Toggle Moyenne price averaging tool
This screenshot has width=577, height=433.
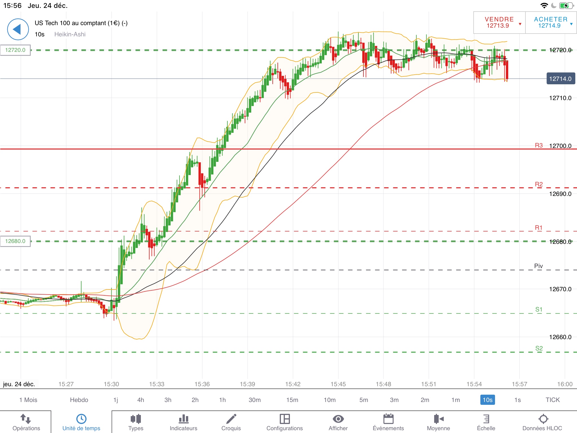tap(438, 419)
